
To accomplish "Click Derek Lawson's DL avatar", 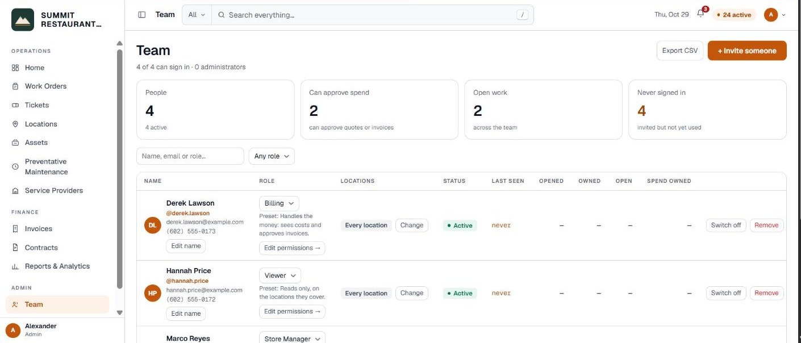I will pyautogui.click(x=152, y=225).
